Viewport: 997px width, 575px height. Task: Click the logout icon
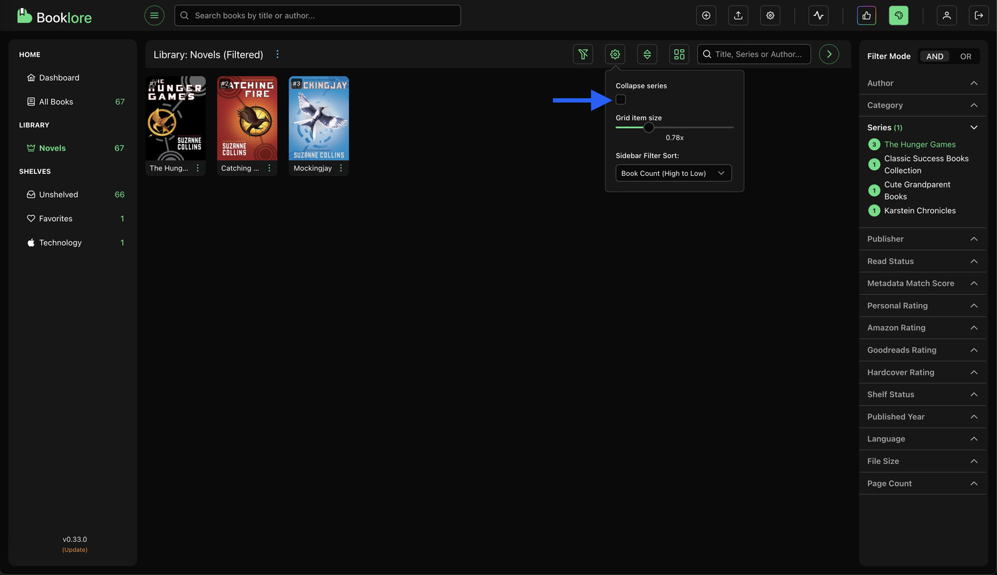[978, 15]
